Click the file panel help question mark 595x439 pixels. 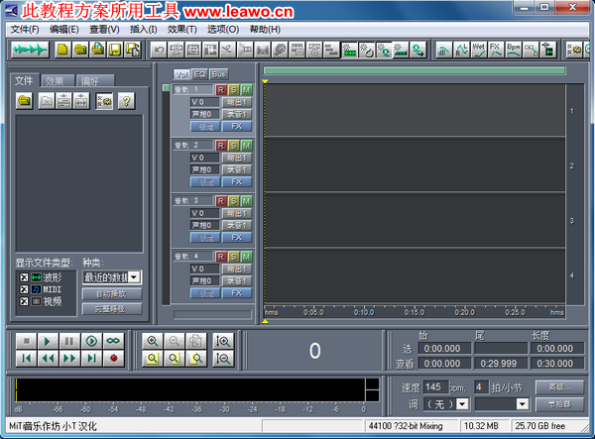point(126,101)
